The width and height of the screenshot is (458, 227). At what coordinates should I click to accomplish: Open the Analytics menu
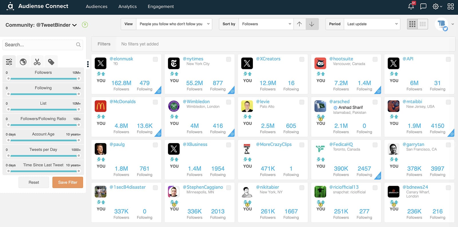point(127,6)
